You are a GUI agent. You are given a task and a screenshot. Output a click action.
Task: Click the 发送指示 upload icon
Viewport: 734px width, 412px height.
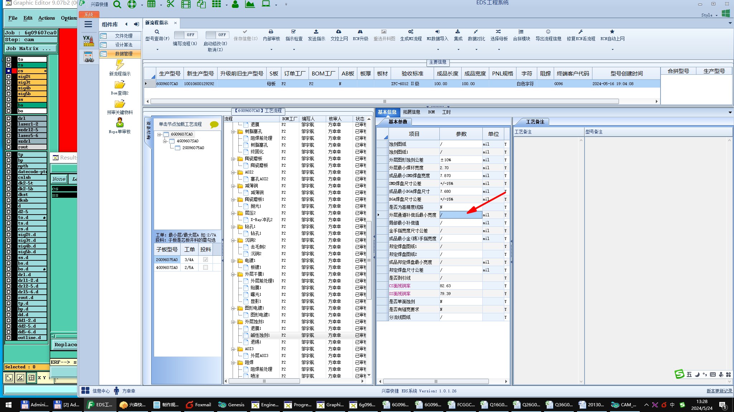click(316, 32)
